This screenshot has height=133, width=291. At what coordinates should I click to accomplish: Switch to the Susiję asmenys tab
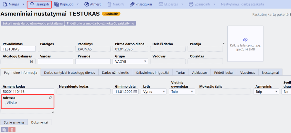[x=14, y=122]
